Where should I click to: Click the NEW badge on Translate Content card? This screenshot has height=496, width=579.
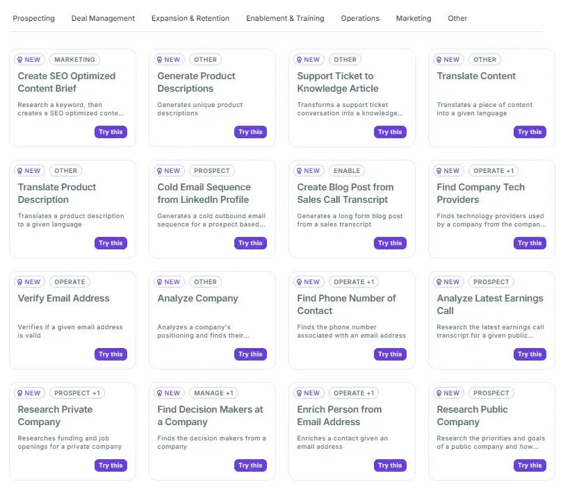(x=448, y=60)
